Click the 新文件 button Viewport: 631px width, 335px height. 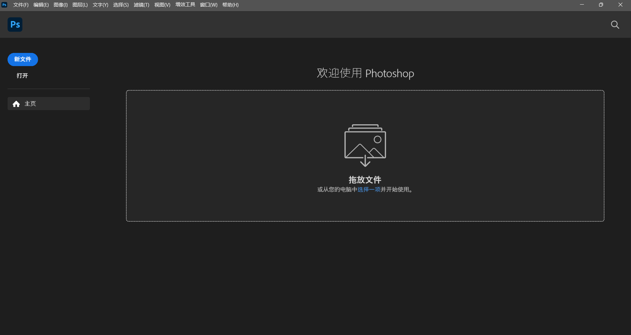(23, 60)
